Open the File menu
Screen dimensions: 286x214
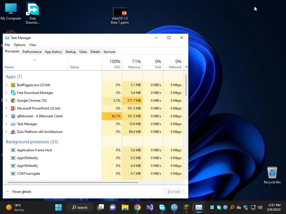[7, 45]
